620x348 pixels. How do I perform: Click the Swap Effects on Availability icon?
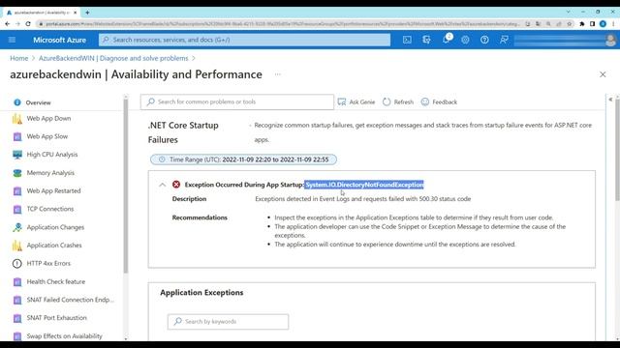(x=17, y=336)
